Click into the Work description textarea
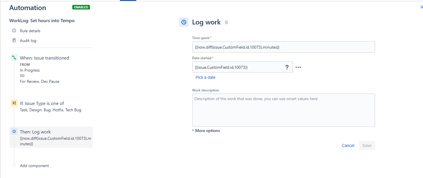Image resolution: width=423 pixels, height=178 pixels. click(x=284, y=110)
